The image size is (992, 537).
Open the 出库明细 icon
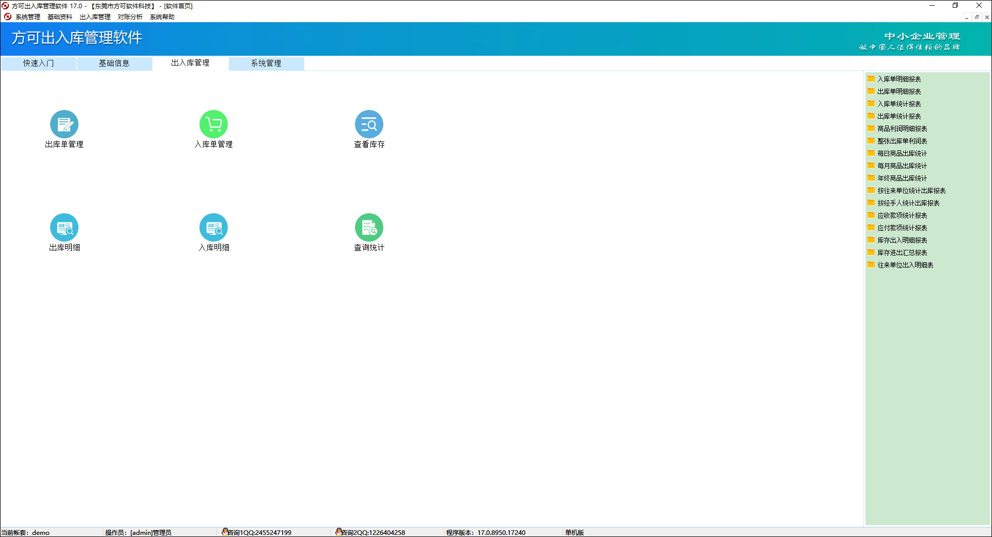click(x=64, y=228)
